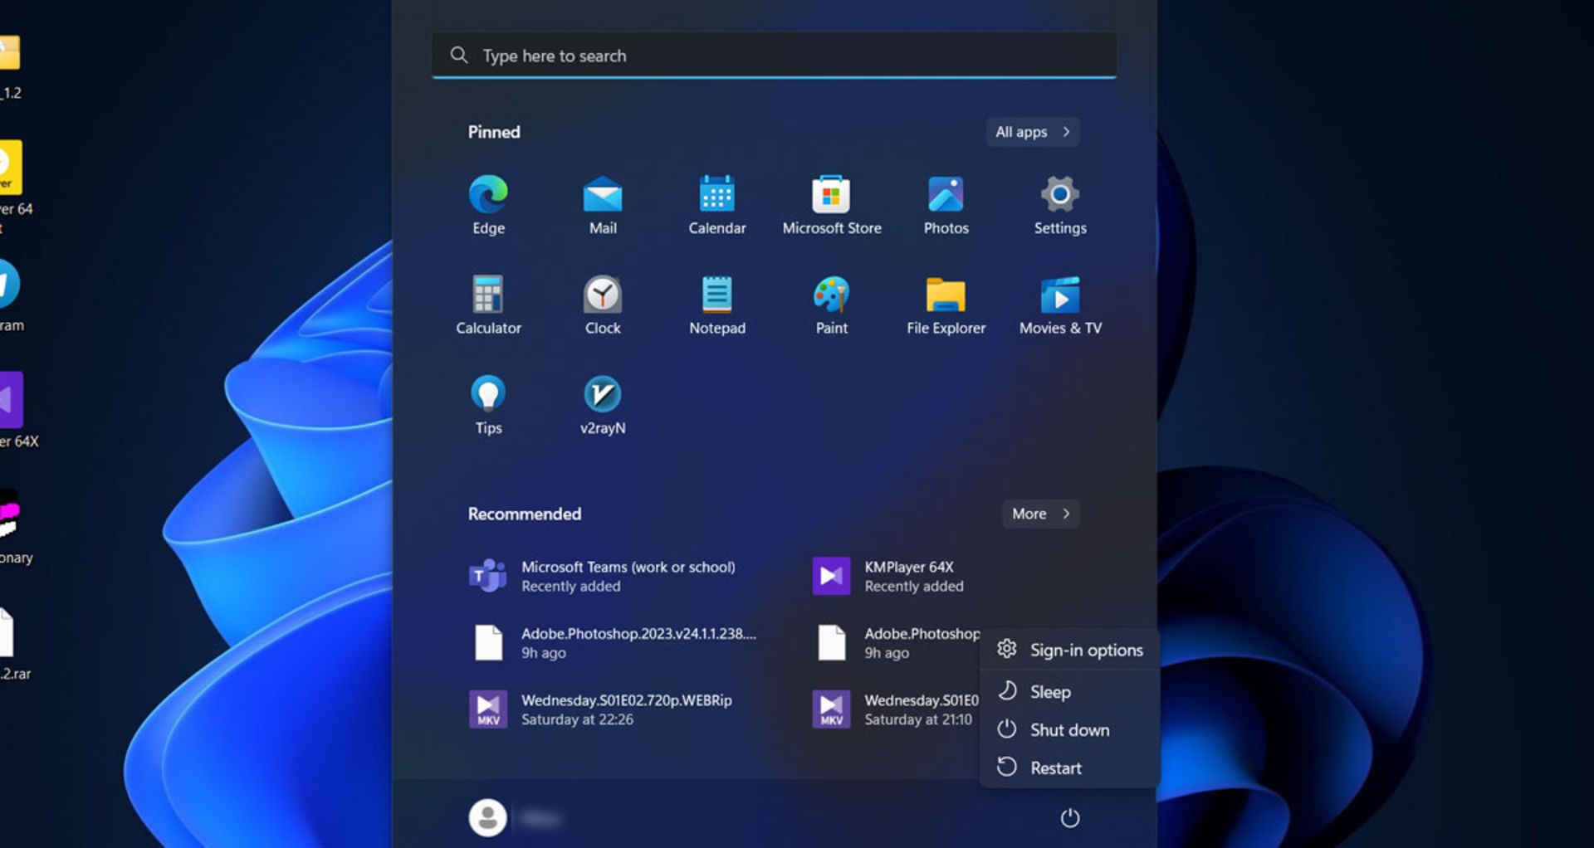Select Shut down in the power menu
Screen dimensions: 1594x848
(x=1070, y=729)
